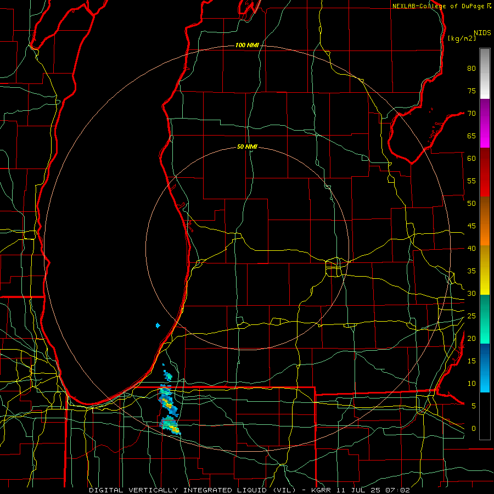494x494 pixels.
Task: Click the NIDS label near the legend
Action: click(482, 33)
